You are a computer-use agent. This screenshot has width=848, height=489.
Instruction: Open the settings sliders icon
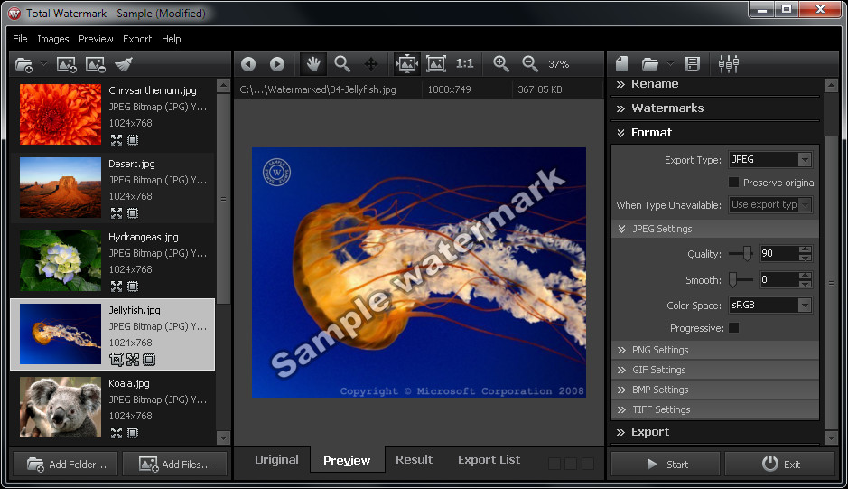click(x=729, y=64)
